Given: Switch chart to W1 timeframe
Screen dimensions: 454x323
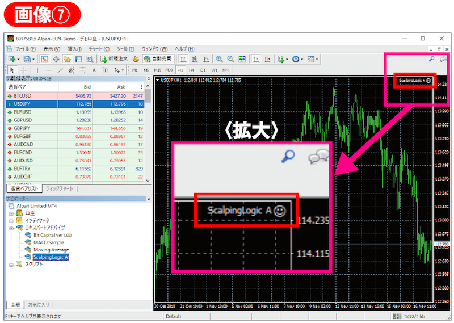Looking at the screenshot, I should pos(215,70).
